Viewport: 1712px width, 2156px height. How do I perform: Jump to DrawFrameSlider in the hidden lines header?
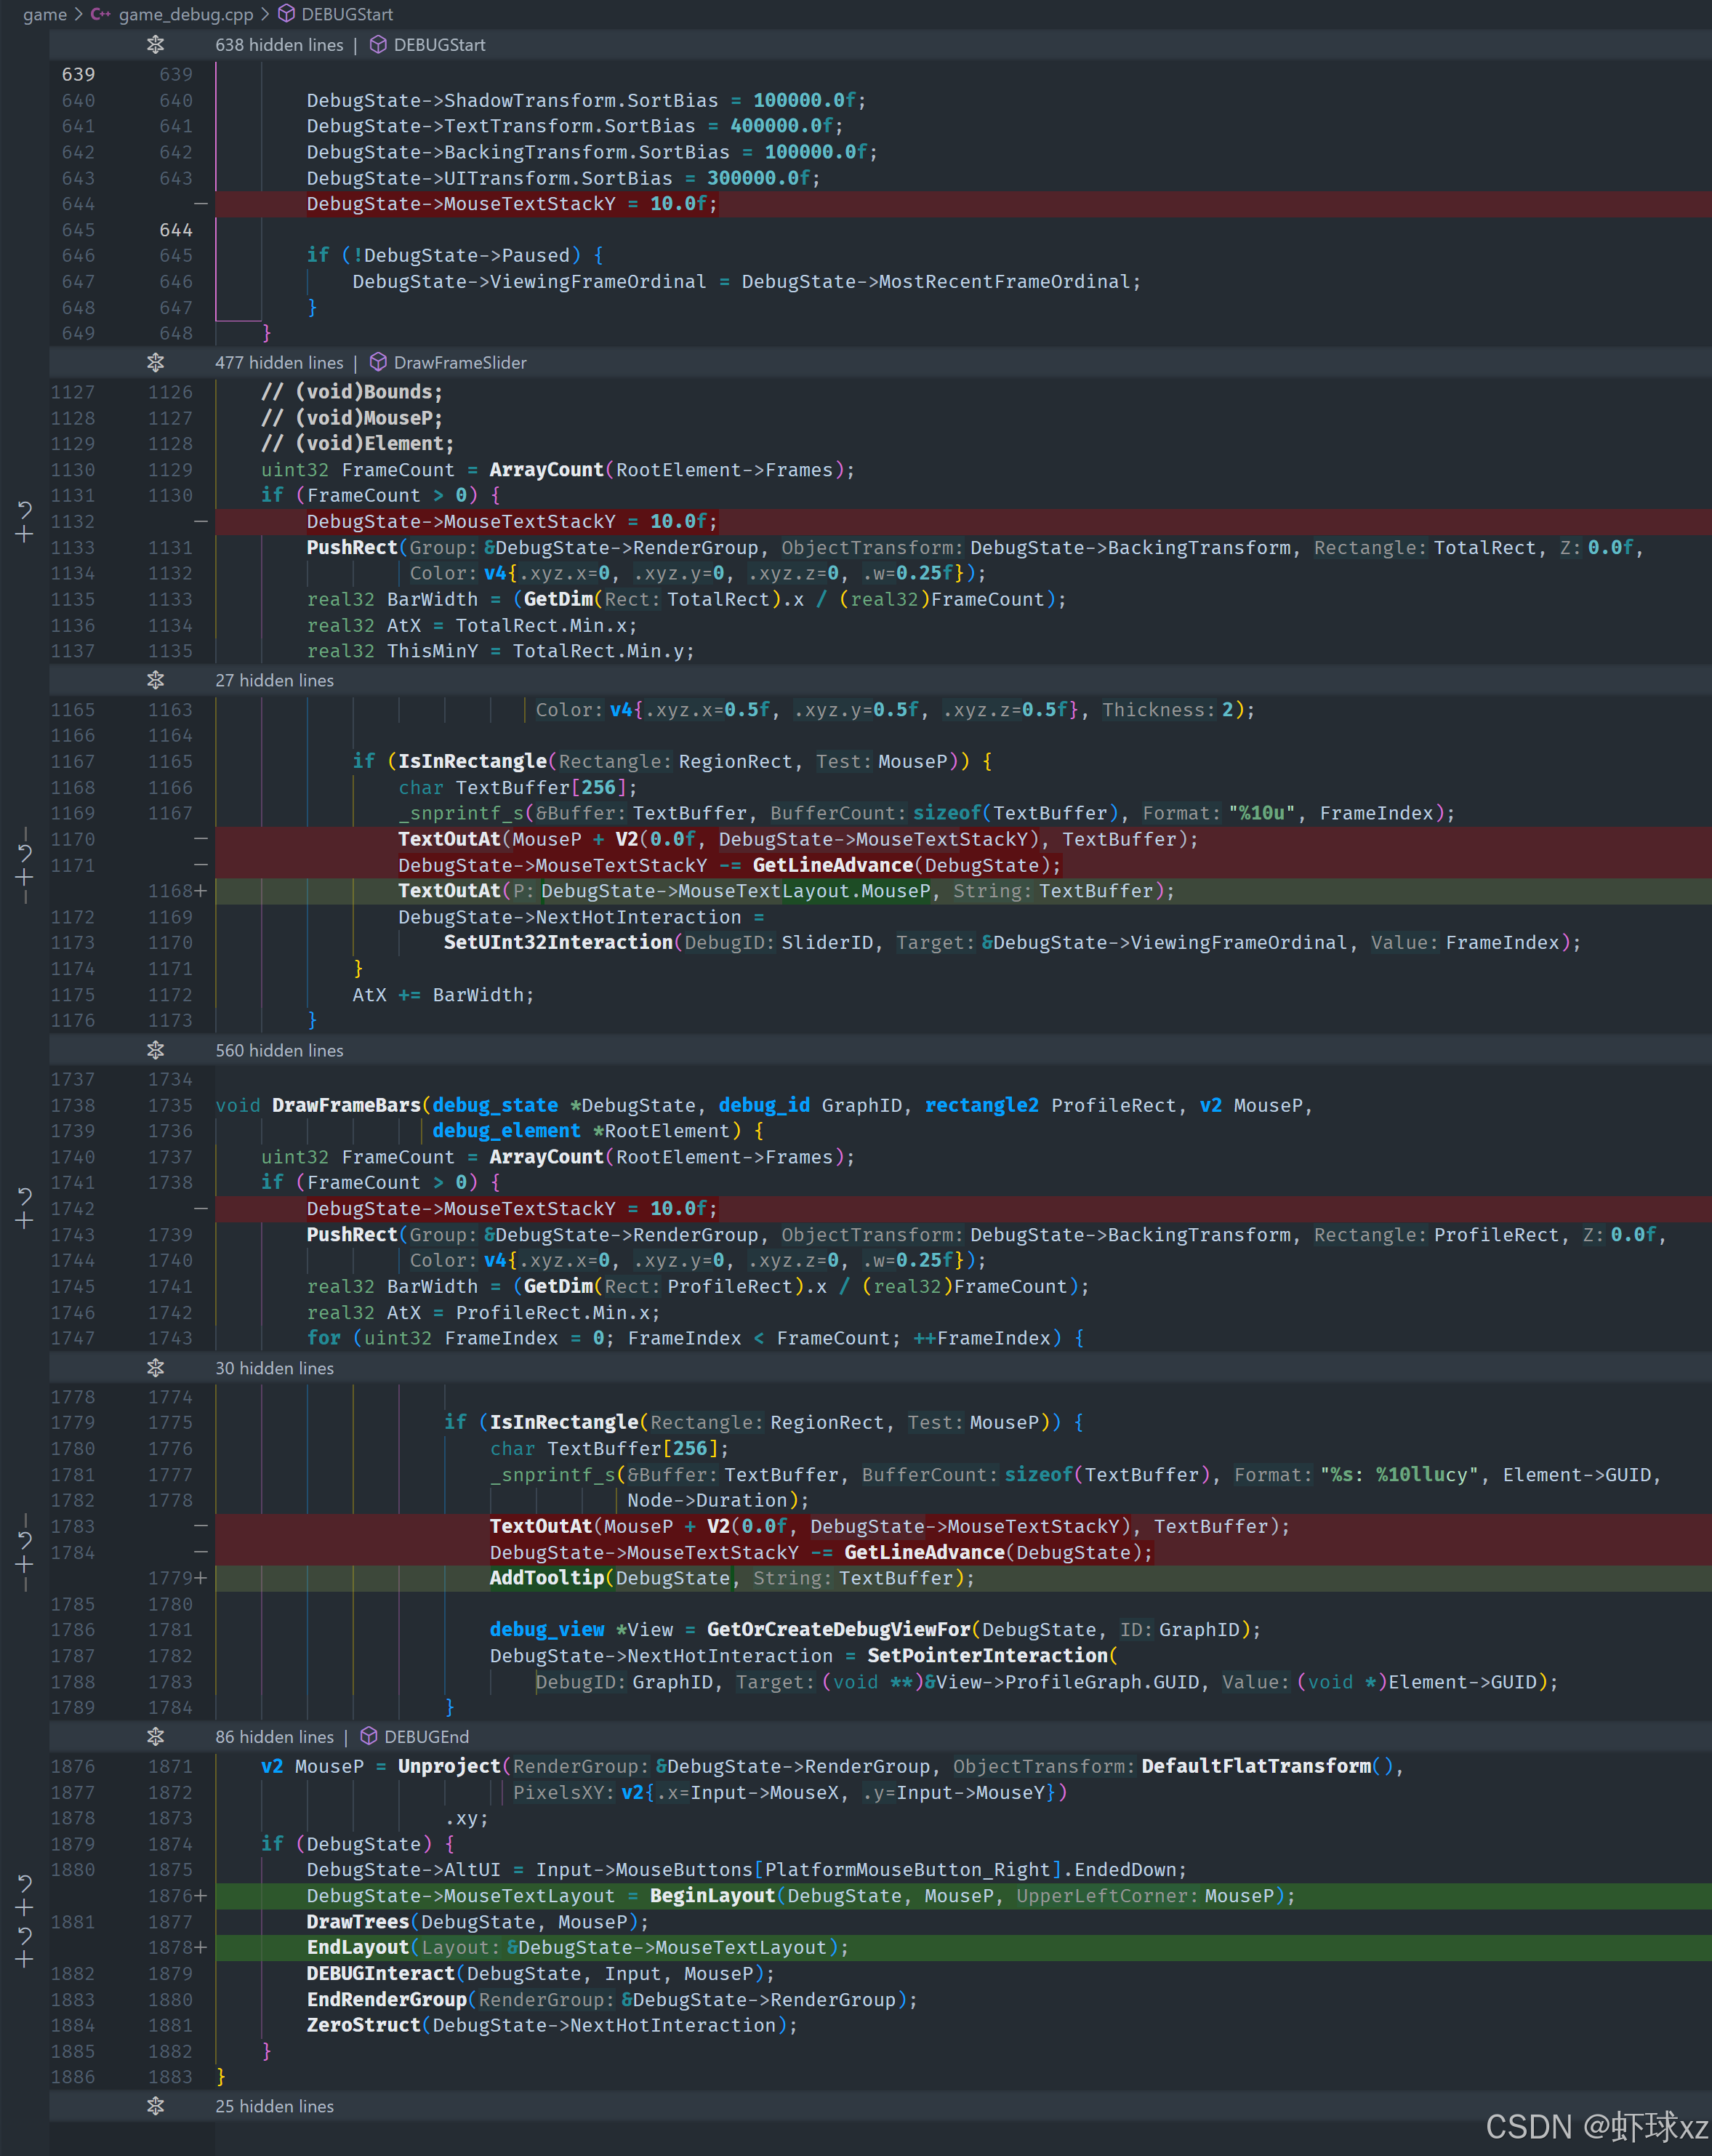pos(459,362)
